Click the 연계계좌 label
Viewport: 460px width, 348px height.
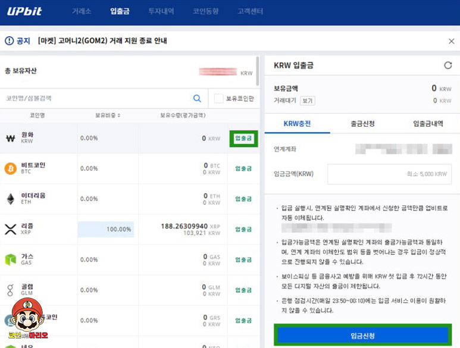click(x=285, y=149)
